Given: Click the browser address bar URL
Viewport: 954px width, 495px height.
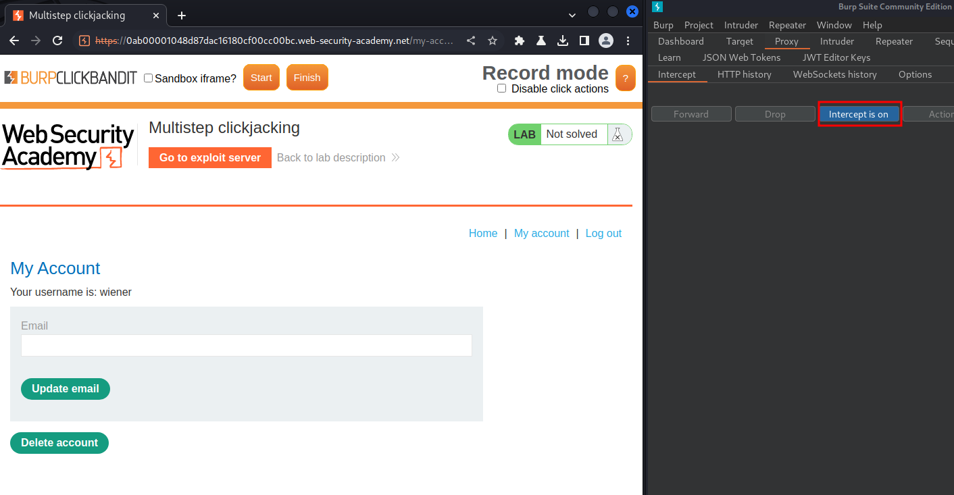Looking at the screenshot, I should [274, 41].
